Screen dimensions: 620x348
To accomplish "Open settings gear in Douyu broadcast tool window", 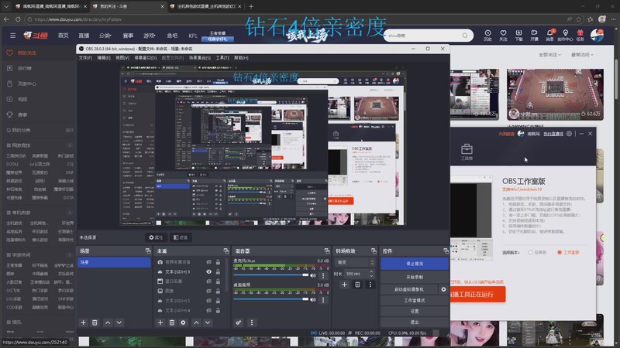I will tap(569, 134).
